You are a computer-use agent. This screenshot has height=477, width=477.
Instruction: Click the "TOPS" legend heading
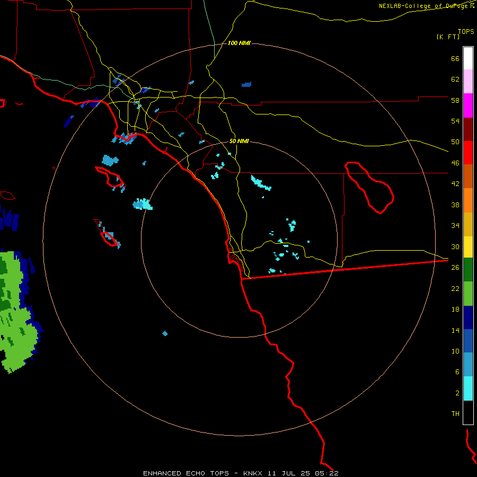(x=466, y=31)
